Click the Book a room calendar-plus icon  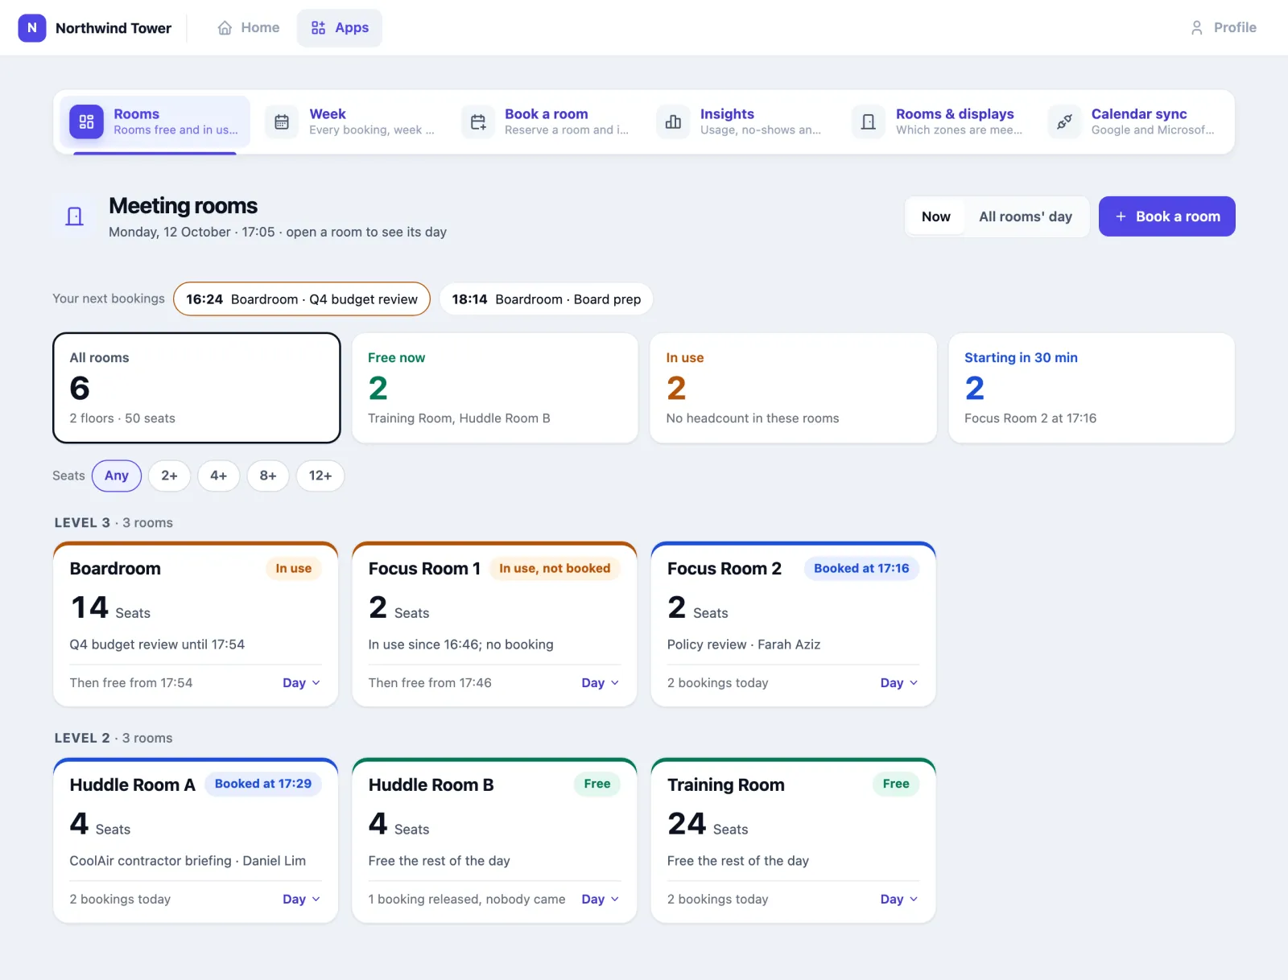478,122
